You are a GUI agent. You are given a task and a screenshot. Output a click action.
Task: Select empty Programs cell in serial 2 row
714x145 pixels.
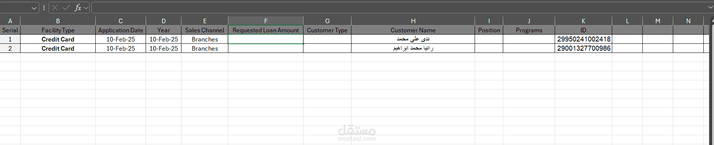(x=529, y=48)
